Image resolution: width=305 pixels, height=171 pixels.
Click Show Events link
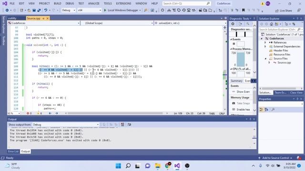pos(241,92)
